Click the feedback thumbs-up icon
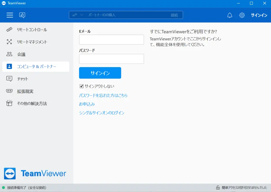Viewport: 271px width, 192px height. pyautogui.click(x=22, y=15)
